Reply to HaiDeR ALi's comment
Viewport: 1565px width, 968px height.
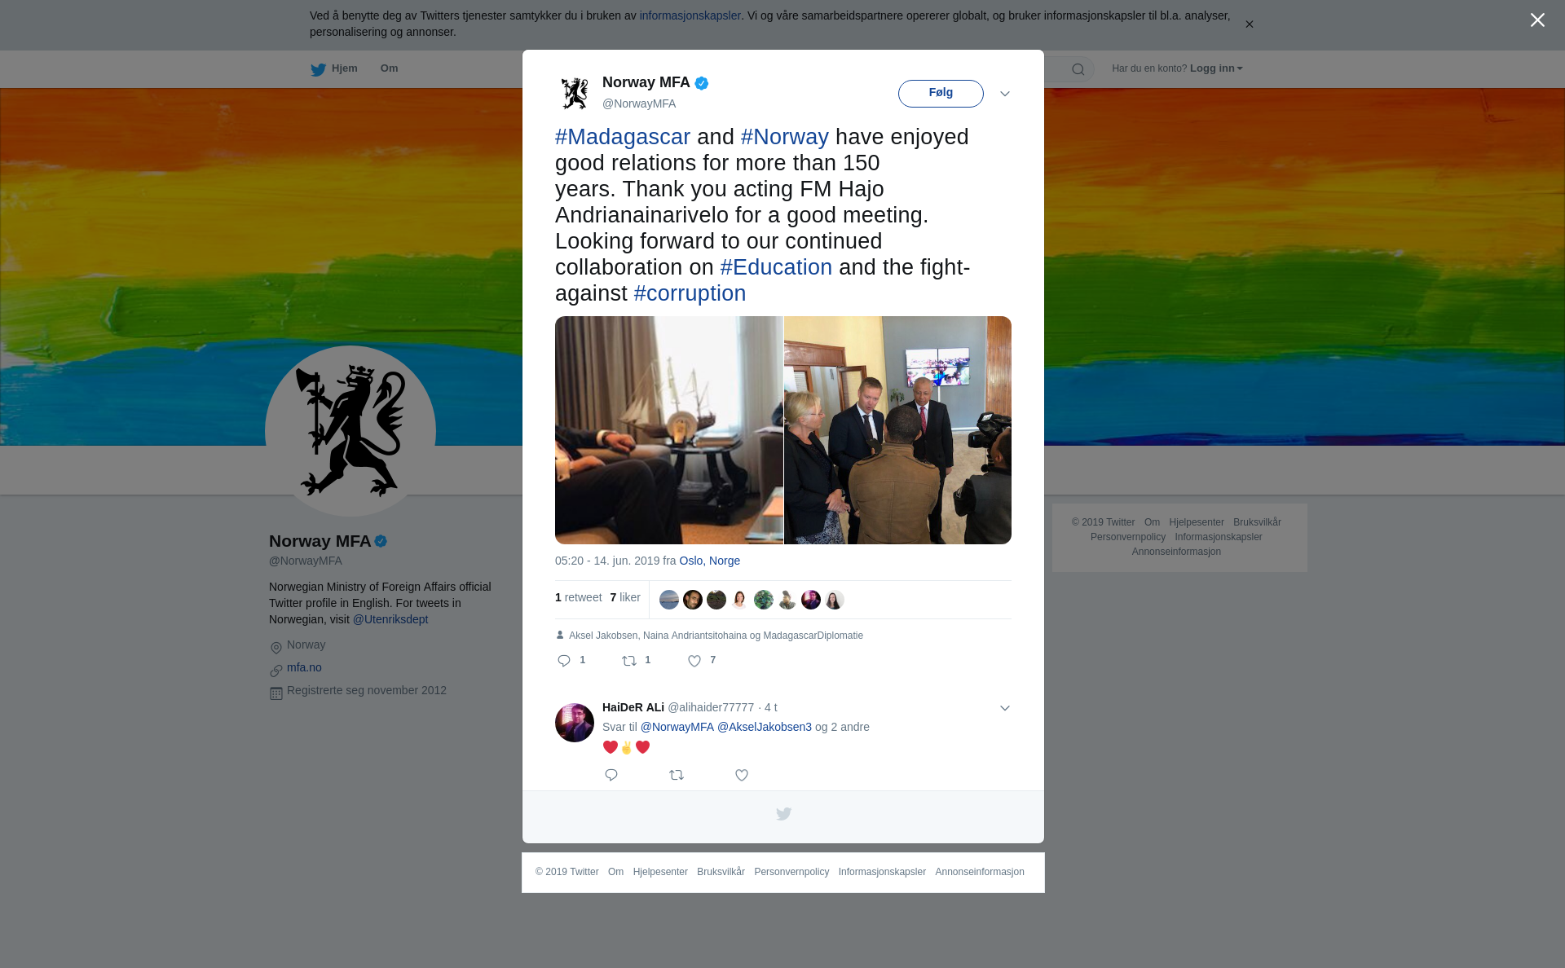point(611,775)
